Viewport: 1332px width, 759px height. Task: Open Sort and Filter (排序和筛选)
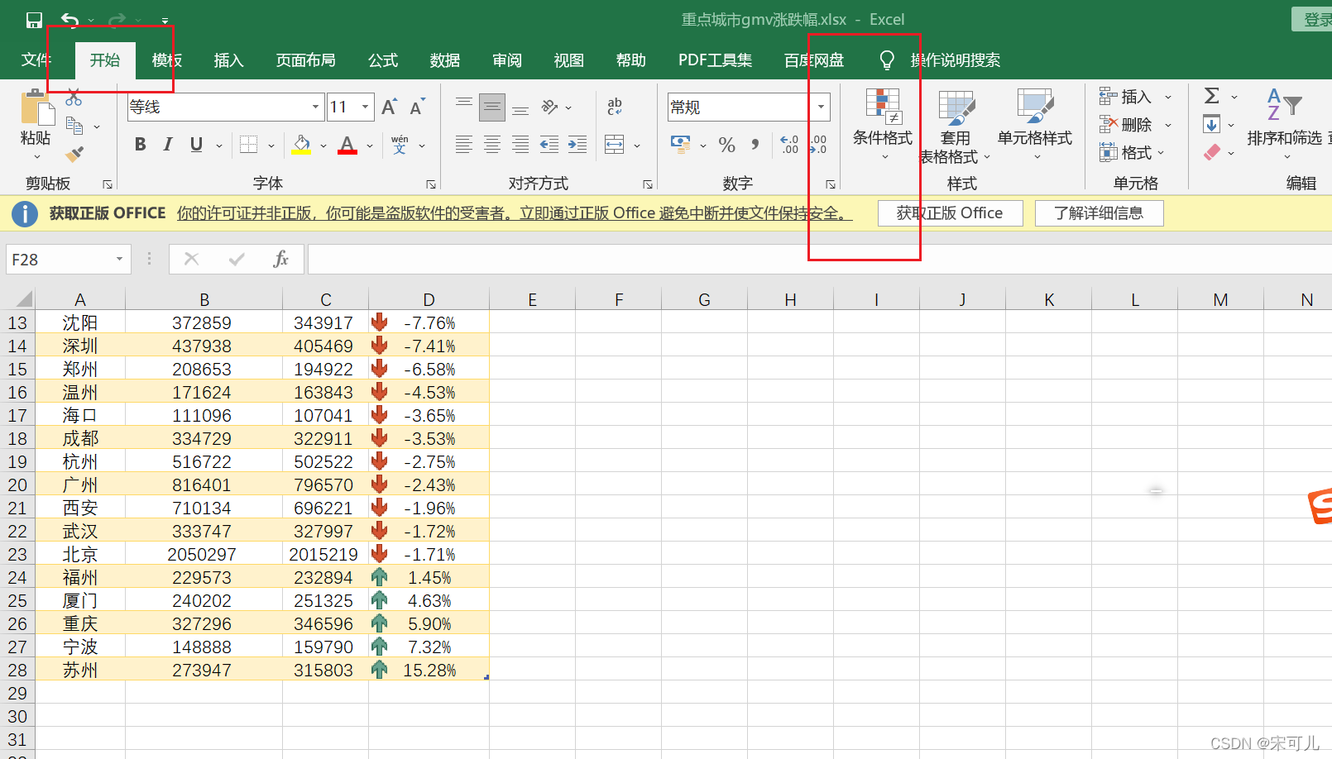point(1285,124)
